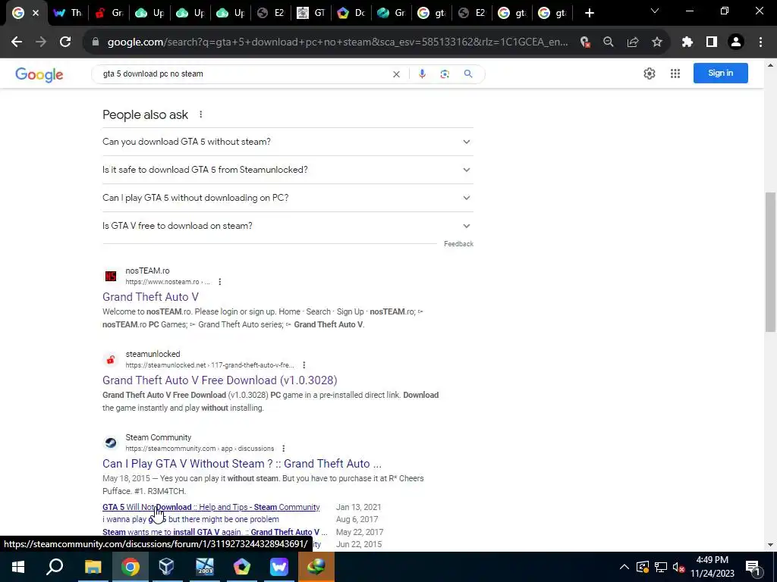
Task: Open VirtualBox from the taskbar
Action: pos(166,567)
